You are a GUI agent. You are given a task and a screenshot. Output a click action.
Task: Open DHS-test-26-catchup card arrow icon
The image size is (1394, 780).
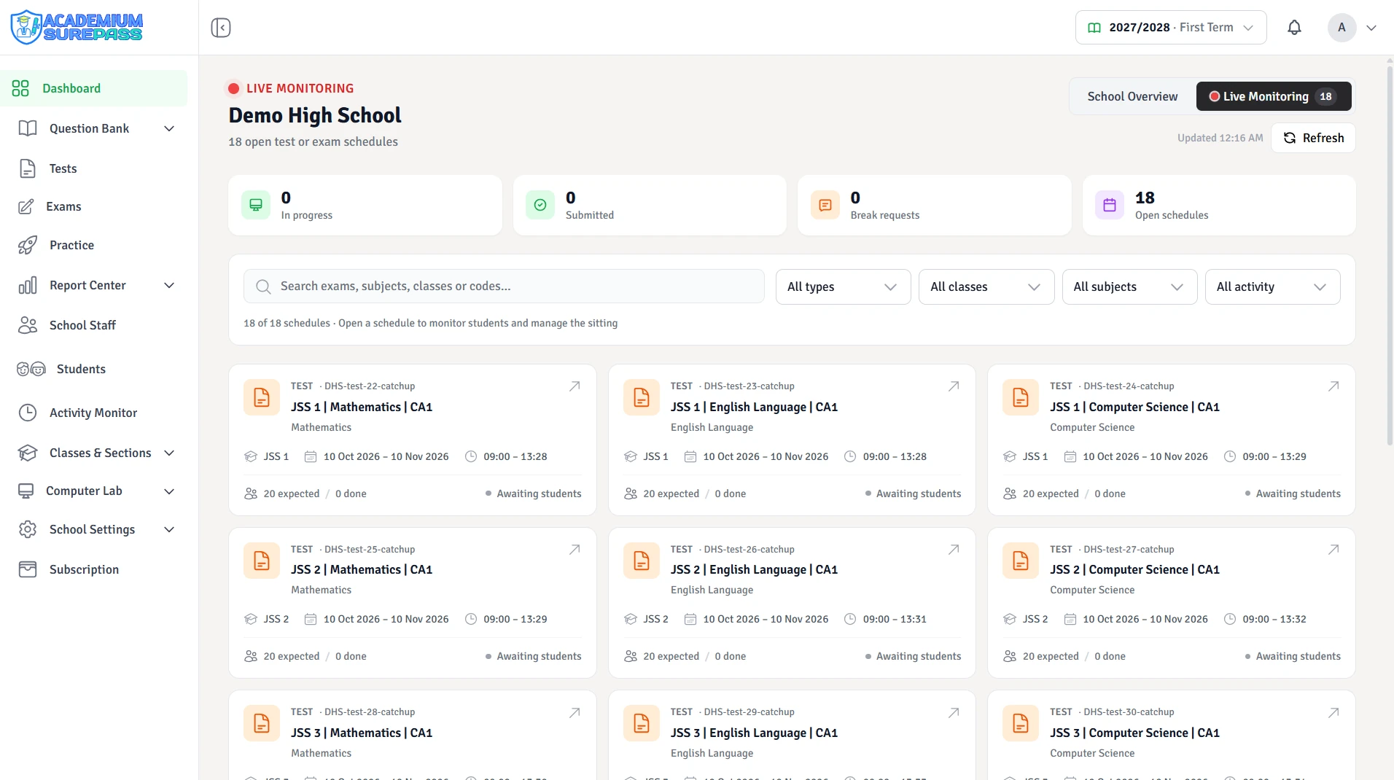click(954, 550)
